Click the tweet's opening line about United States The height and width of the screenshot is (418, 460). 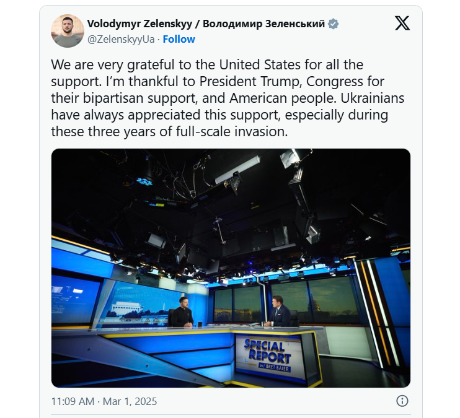(207, 65)
